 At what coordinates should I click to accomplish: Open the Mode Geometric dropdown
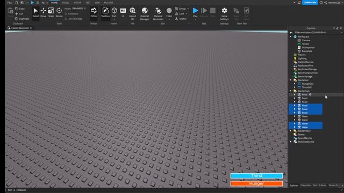pyautogui.click(x=79, y=9)
